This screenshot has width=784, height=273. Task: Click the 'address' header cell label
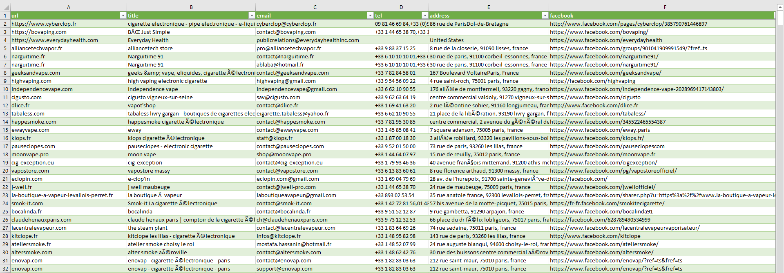pos(440,16)
